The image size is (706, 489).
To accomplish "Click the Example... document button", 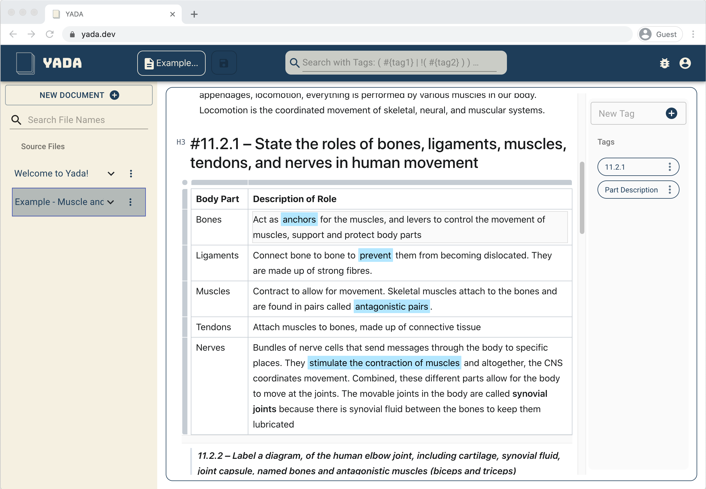I will (171, 63).
